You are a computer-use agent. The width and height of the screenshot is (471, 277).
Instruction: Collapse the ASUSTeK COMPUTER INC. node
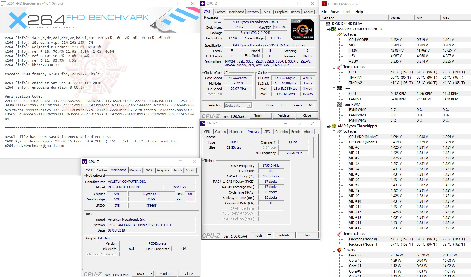pyautogui.click(x=328, y=29)
